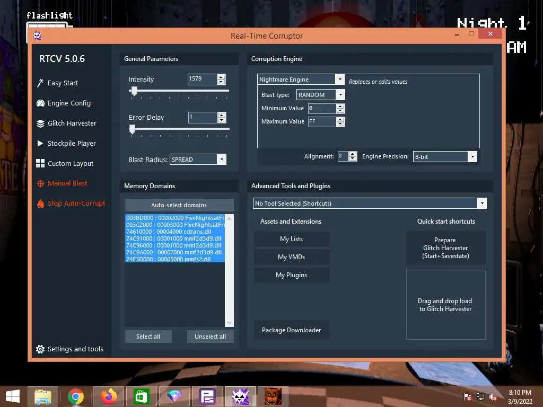The height and width of the screenshot is (407, 543).
Task: Open My Lists
Action: (291, 239)
